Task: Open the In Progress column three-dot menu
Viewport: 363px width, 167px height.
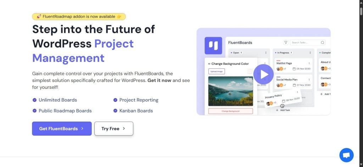Action: point(310,53)
